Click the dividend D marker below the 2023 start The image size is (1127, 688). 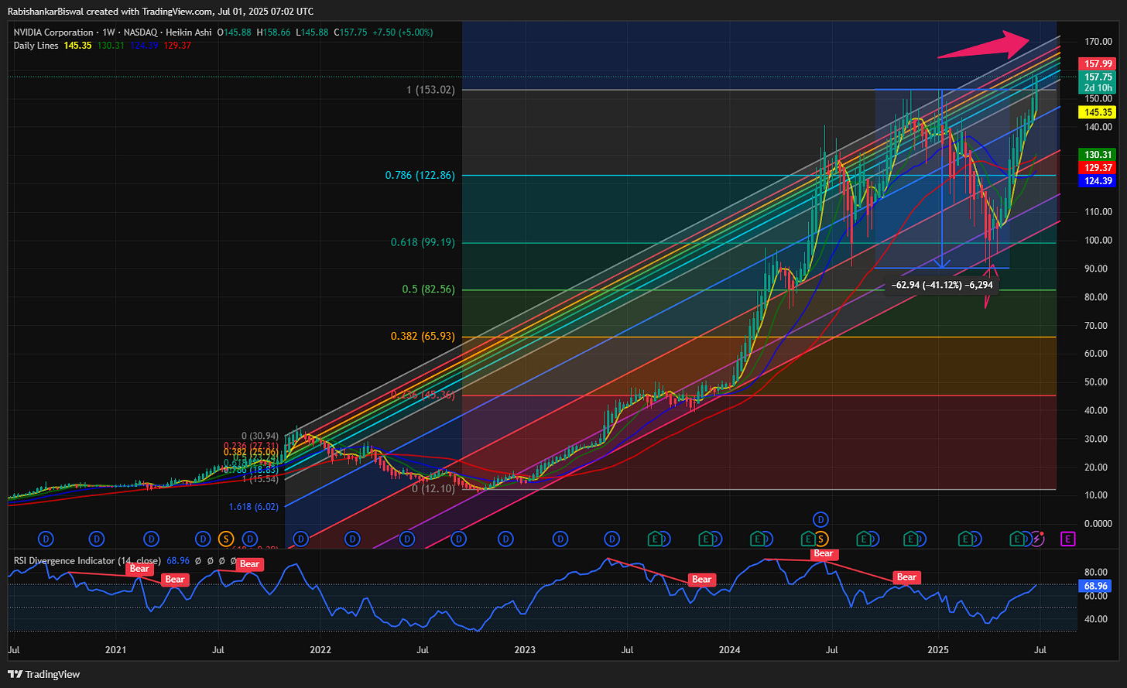[x=506, y=537]
